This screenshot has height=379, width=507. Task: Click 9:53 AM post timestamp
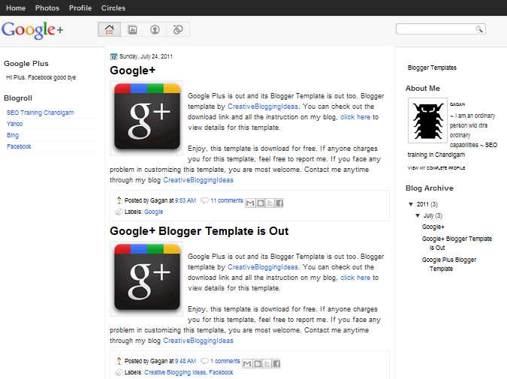[x=186, y=200]
